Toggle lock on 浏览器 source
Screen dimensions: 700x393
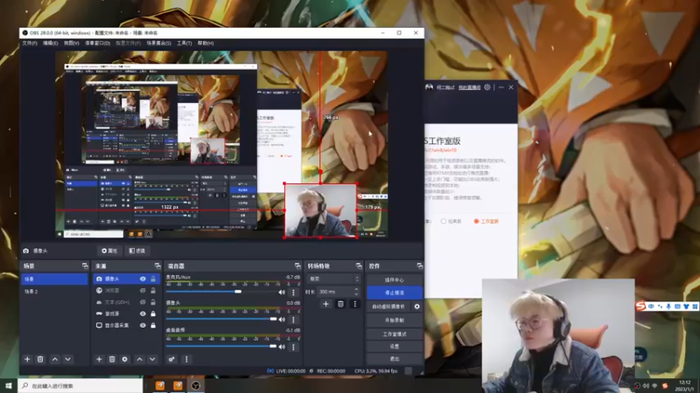[x=153, y=291]
